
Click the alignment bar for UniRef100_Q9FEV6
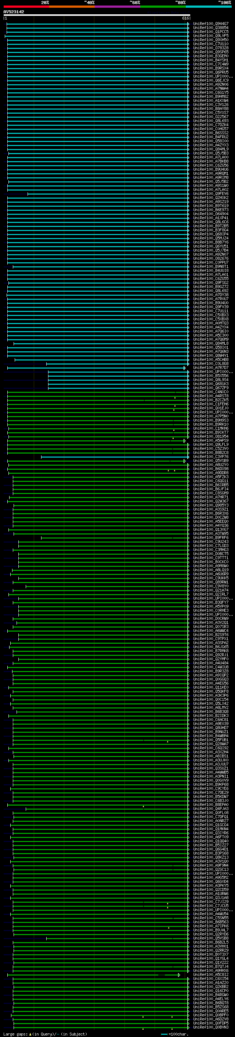pyautogui.click(x=108, y=194)
